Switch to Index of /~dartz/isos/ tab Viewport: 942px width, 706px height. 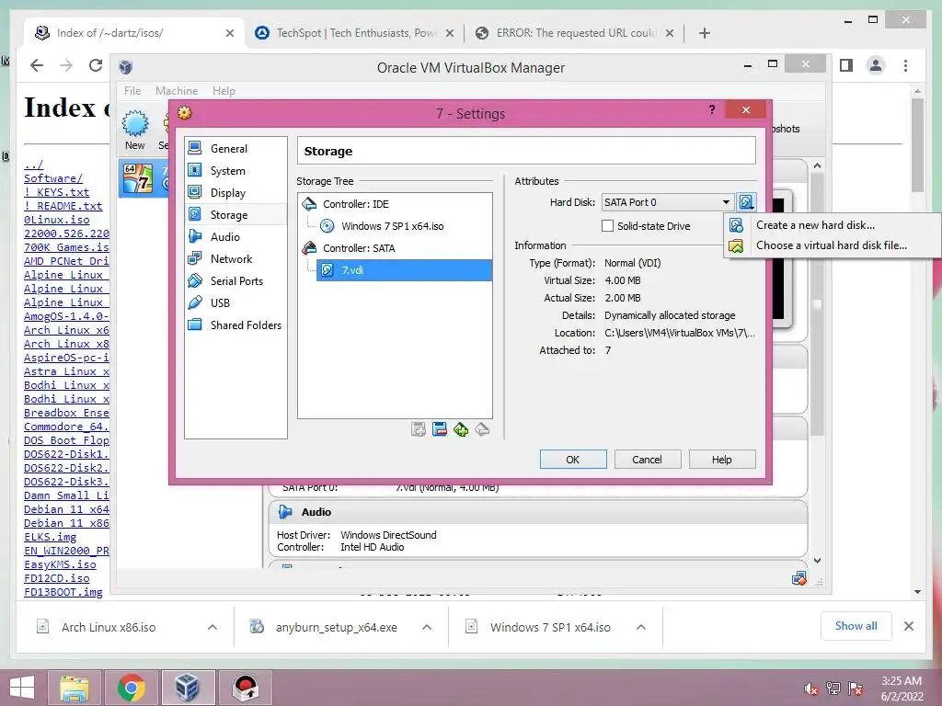click(134, 33)
